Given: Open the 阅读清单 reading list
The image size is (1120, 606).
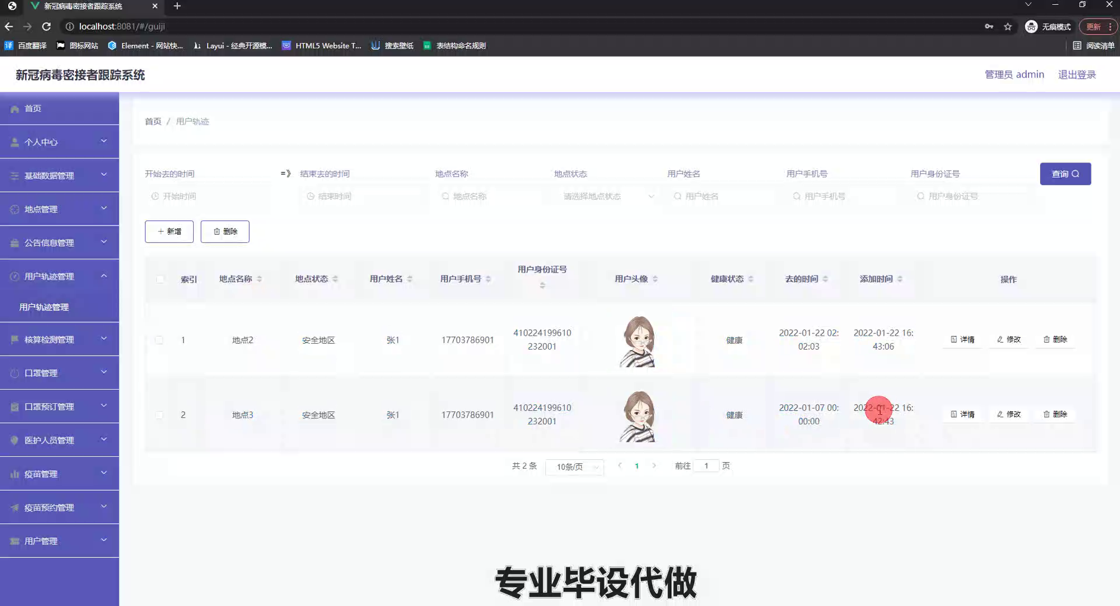Looking at the screenshot, I should pos(1094,45).
